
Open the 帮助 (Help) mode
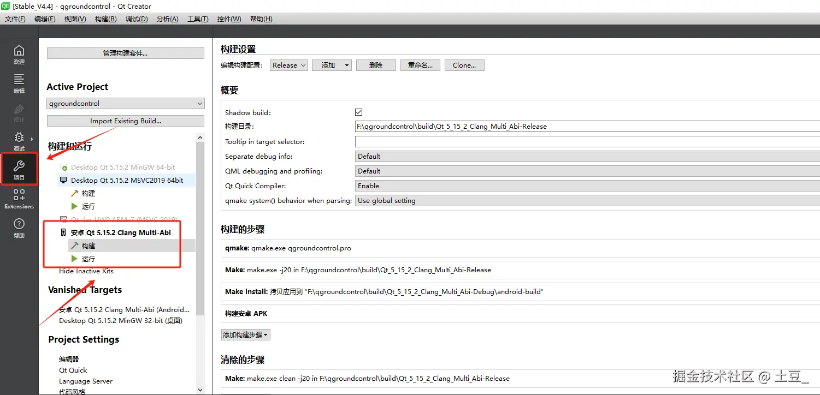[x=19, y=228]
